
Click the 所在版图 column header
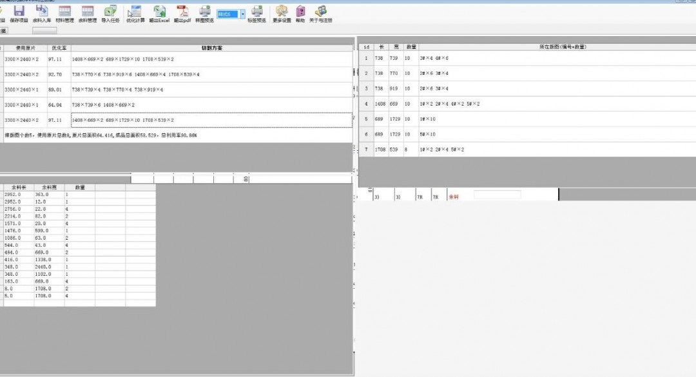(557, 47)
